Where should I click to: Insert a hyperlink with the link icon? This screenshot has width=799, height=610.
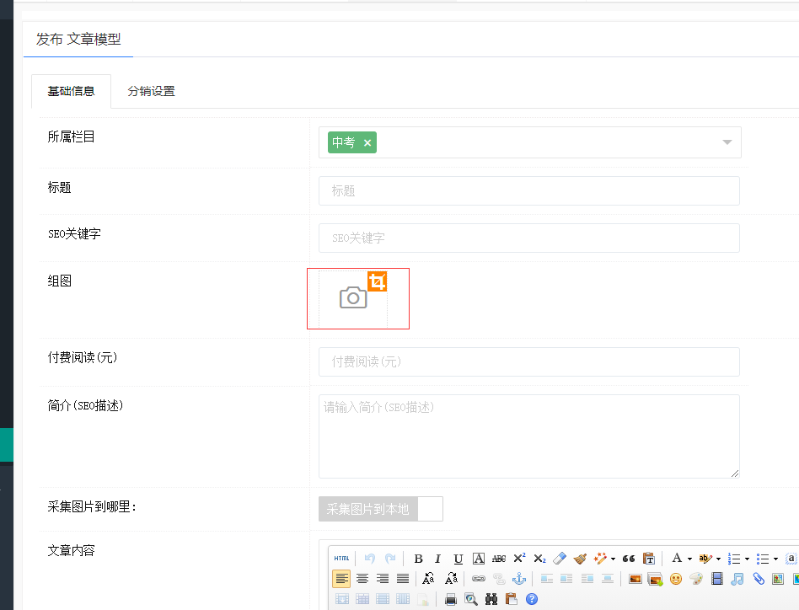(479, 579)
